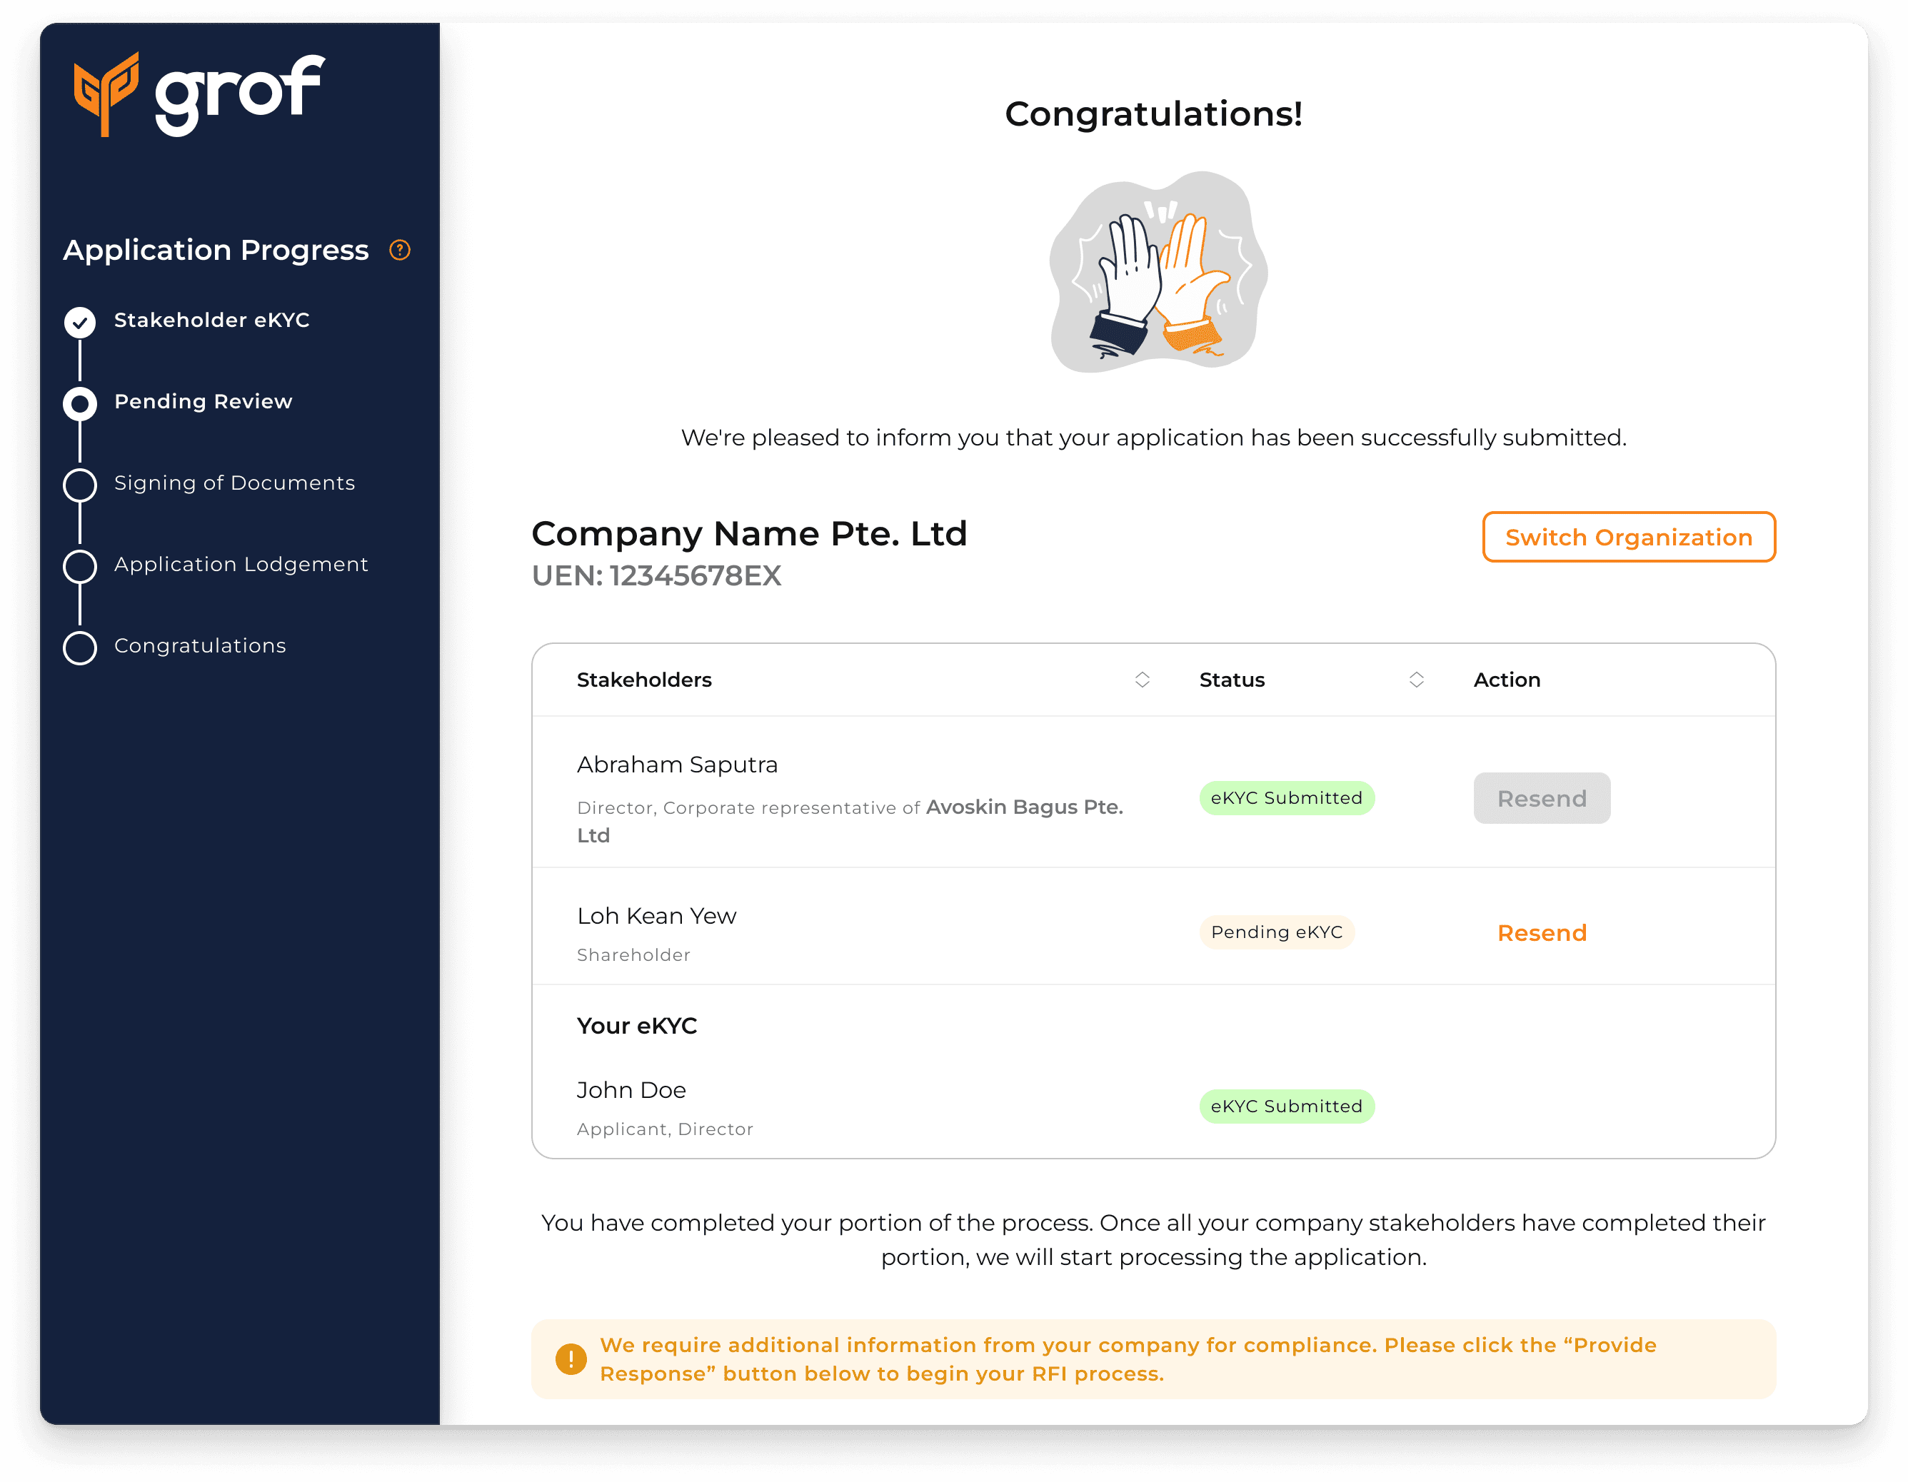The width and height of the screenshot is (1908, 1482).
Task: Click the completed Stakeholder eKYC checkmark icon
Action: [79, 322]
